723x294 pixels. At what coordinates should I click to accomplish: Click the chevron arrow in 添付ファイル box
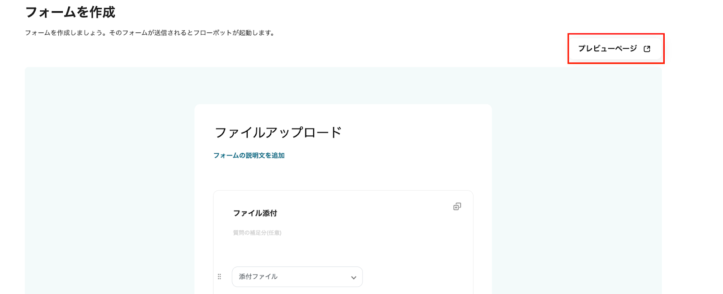[353, 277]
